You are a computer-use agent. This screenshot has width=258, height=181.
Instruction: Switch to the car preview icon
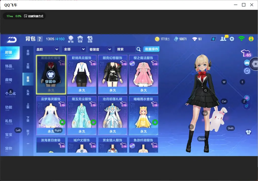click(247, 63)
